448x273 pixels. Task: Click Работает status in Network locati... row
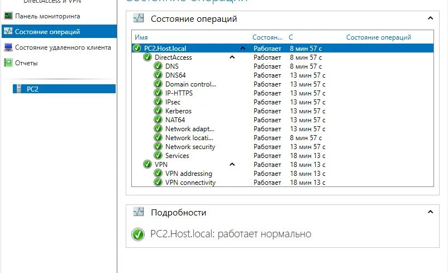point(267,138)
